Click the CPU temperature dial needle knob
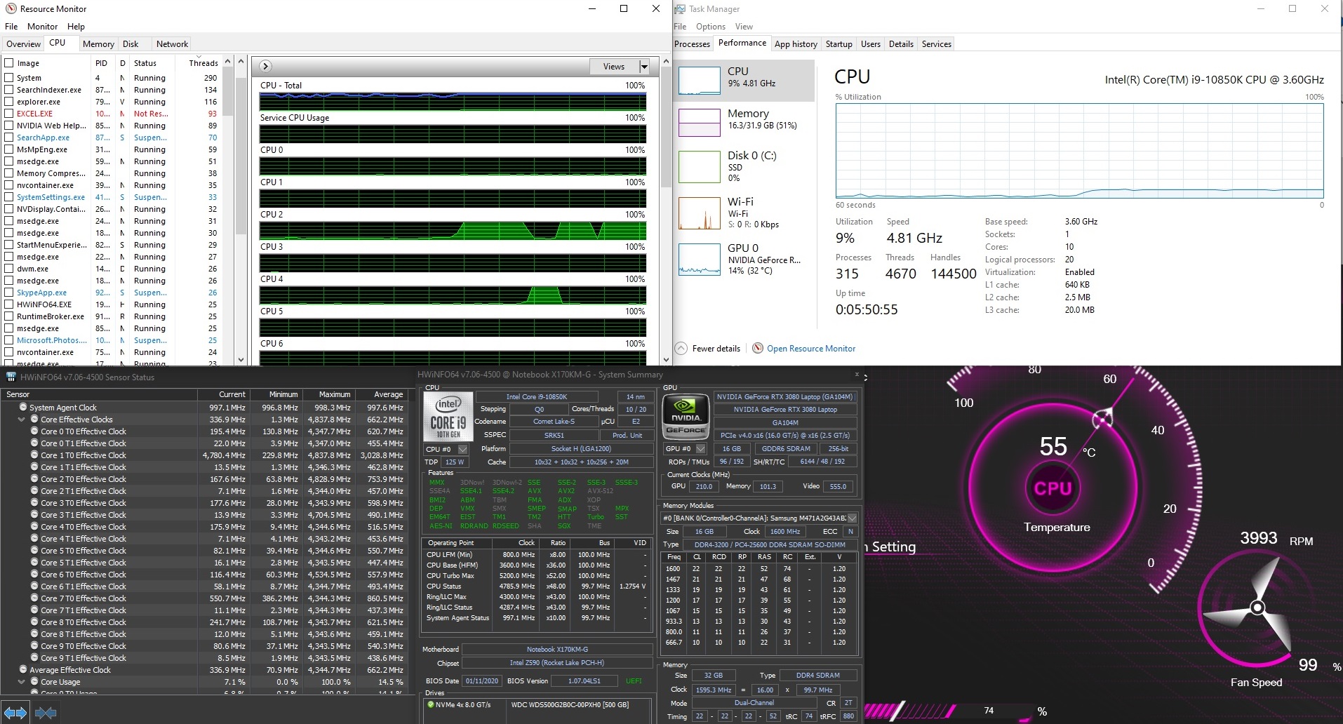Screen dimensions: 1343x724 1102,420
